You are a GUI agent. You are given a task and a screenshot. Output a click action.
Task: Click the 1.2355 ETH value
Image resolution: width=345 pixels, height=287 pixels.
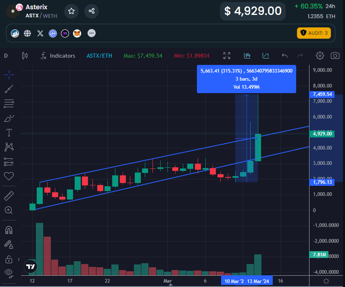coord(321,16)
